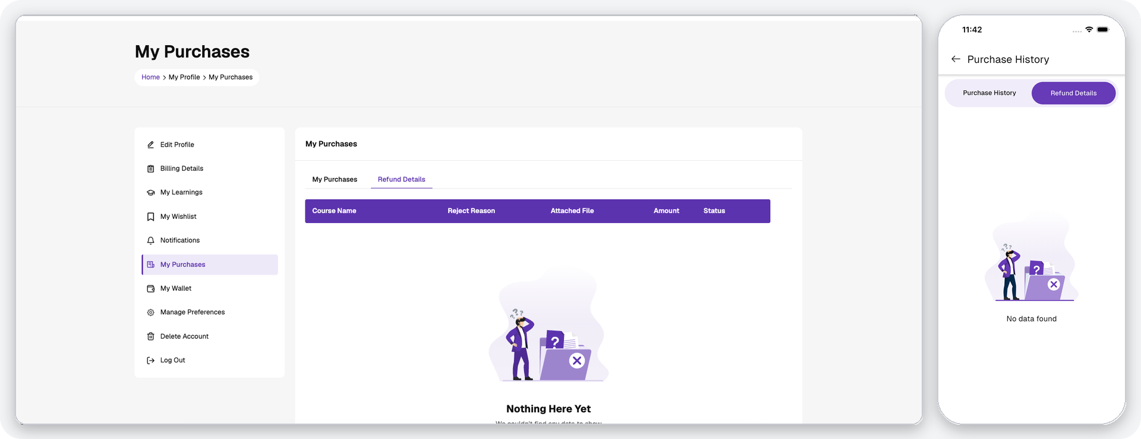Click the My Purchases sidebar icon
Viewport: 1141px width, 439px height.
click(x=150, y=265)
